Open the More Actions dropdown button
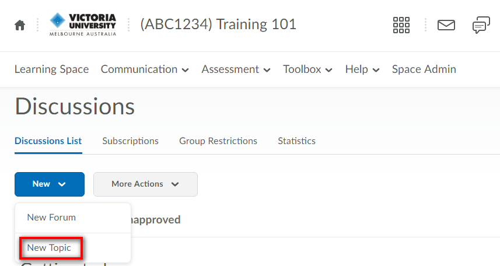This screenshot has width=500, height=266. [145, 184]
